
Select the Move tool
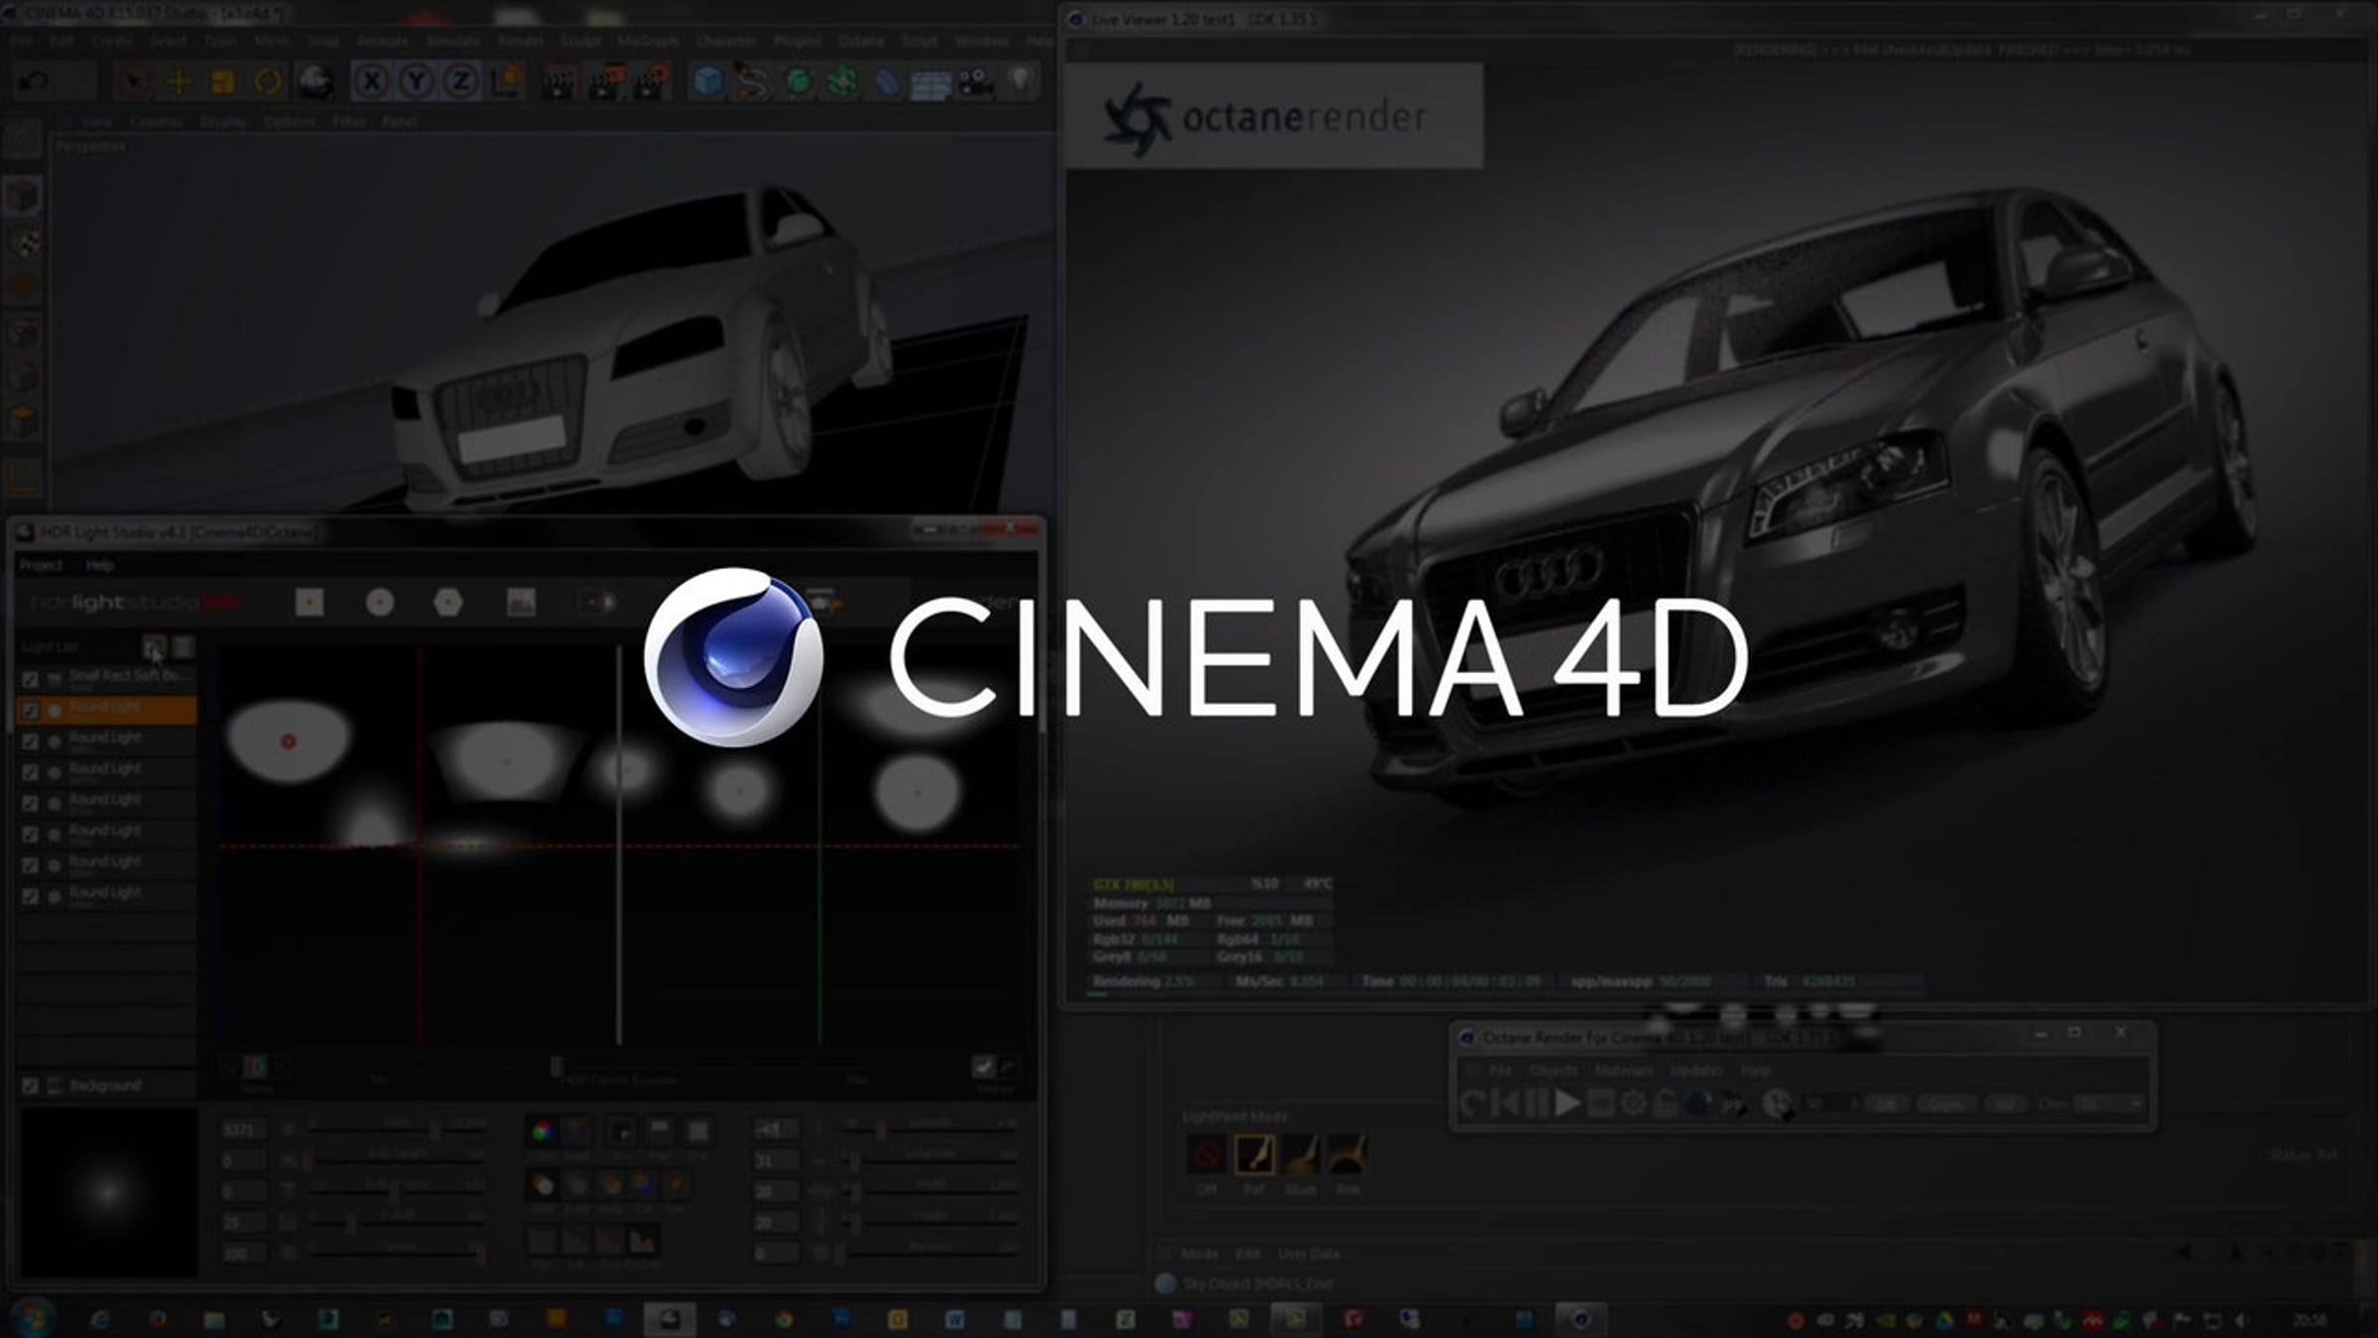pyautogui.click(x=179, y=81)
